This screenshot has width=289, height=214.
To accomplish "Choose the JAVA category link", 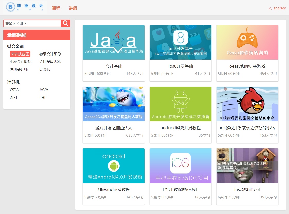I will point(44,90).
